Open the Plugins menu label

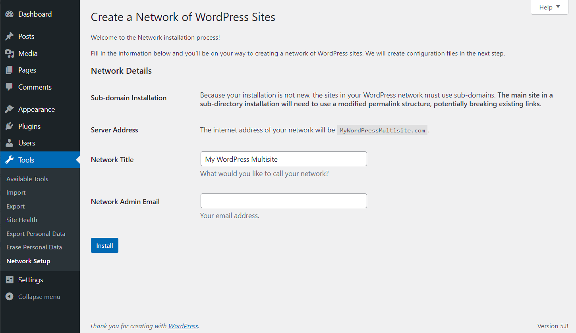pos(29,126)
